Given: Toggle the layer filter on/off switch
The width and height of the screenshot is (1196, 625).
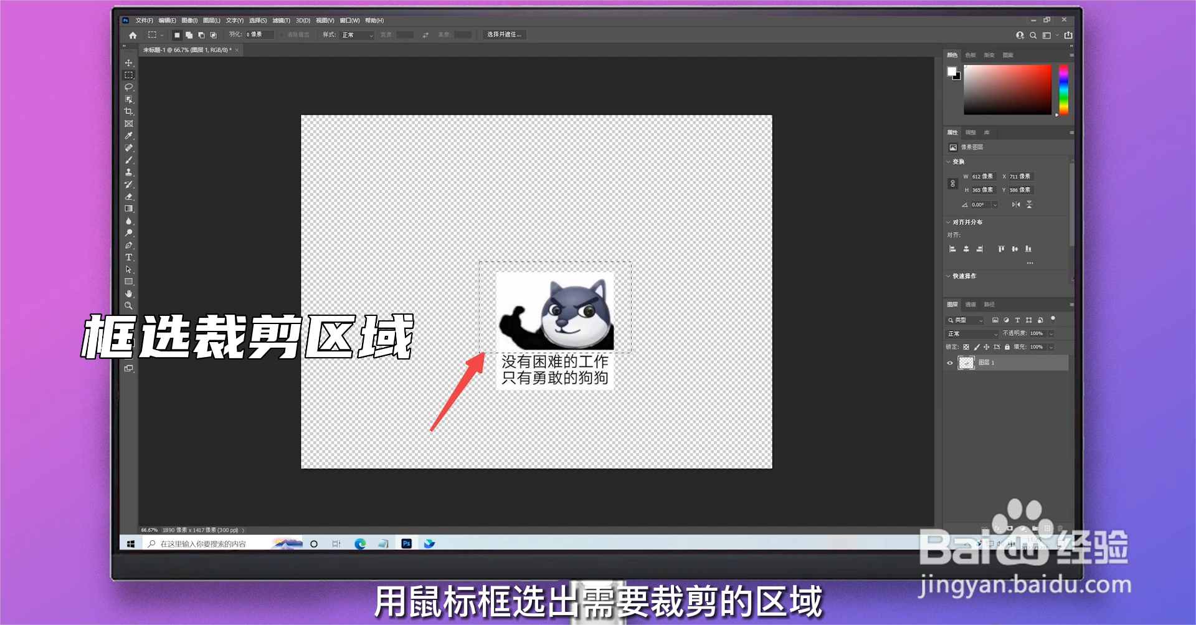Looking at the screenshot, I should pyautogui.click(x=1053, y=319).
